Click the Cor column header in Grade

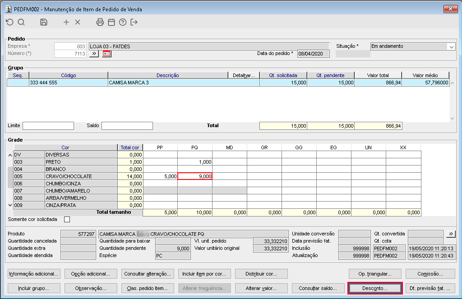click(x=65, y=147)
